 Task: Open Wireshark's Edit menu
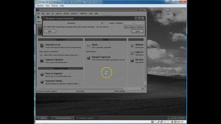[43, 13]
